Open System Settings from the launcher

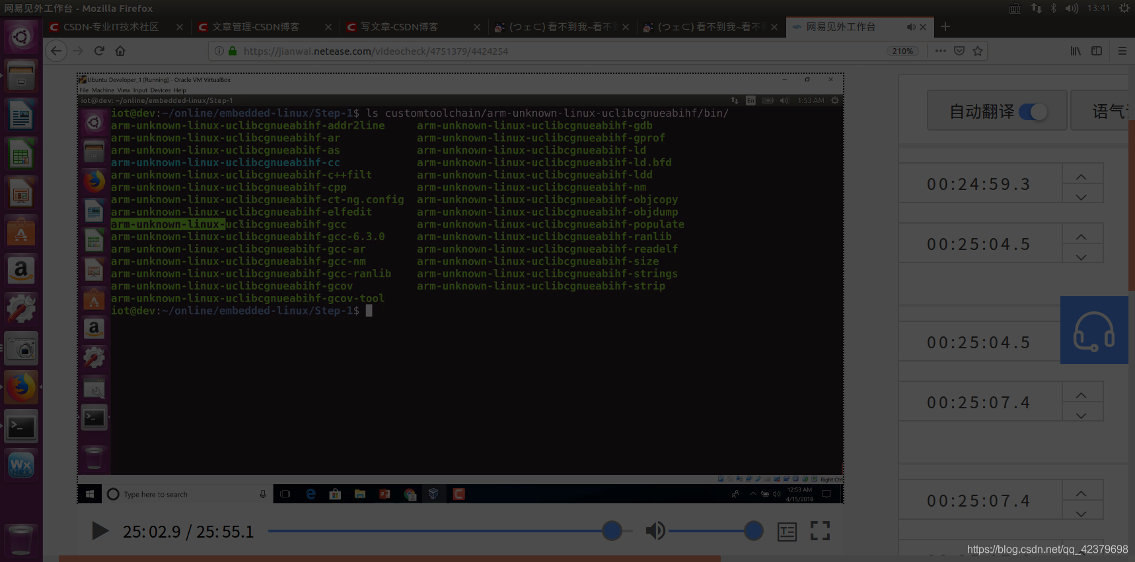pos(21,309)
